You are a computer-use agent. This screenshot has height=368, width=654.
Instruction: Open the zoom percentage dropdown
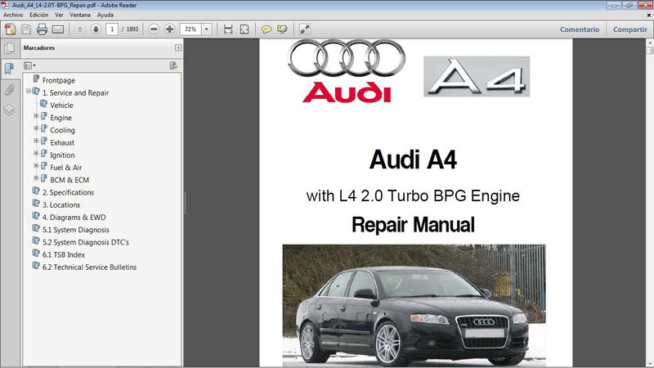(x=206, y=29)
